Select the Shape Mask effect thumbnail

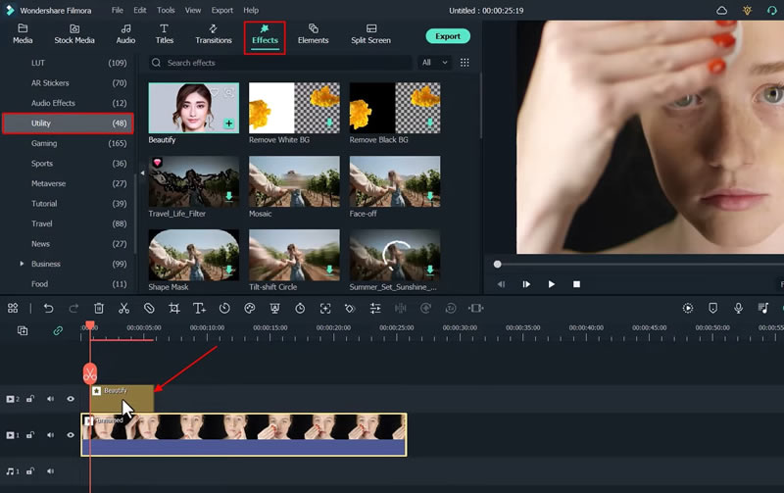tap(193, 255)
